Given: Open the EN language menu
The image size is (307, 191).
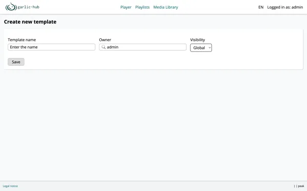Looking at the screenshot, I should 261,7.
